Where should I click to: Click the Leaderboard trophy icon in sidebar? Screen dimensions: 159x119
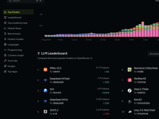(5, 18)
